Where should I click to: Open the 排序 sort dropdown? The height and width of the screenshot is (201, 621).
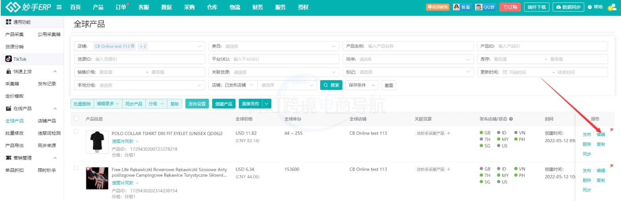408,59
